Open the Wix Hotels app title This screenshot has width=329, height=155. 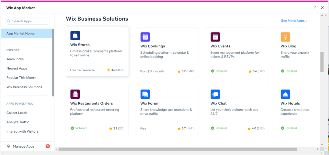tap(290, 103)
